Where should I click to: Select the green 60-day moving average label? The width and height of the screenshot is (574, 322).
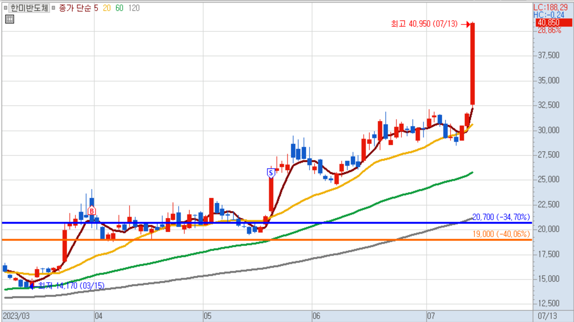click(x=119, y=8)
